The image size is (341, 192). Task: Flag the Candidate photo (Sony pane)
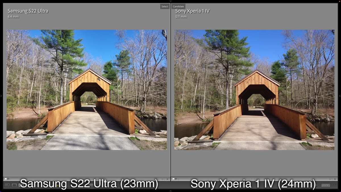[173, 179]
